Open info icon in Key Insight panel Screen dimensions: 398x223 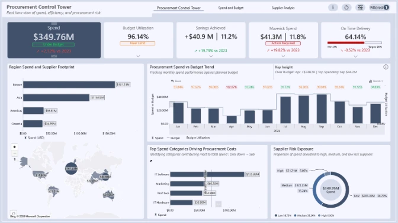tap(386, 67)
